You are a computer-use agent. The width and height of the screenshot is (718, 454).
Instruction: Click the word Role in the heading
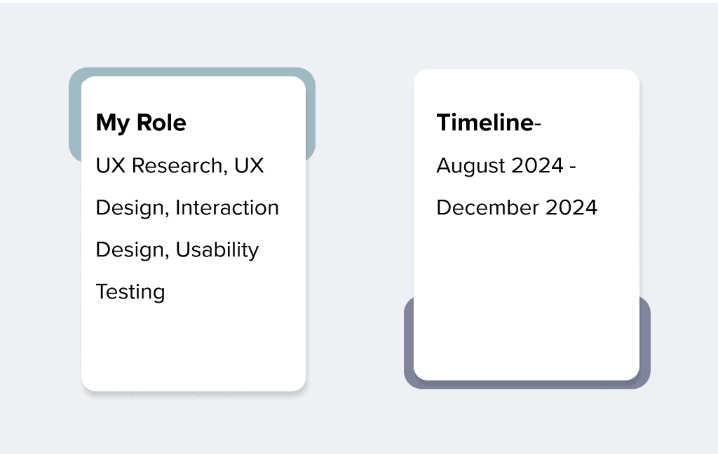tap(162, 123)
